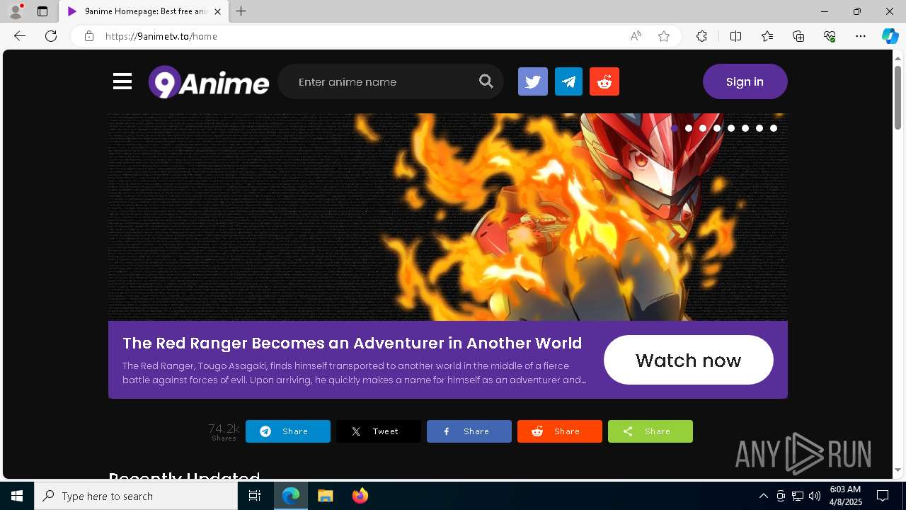Refresh the page
The width and height of the screenshot is (906, 510).
tap(51, 36)
